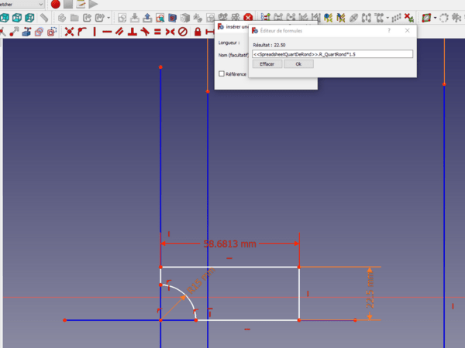Viewport: 465px width, 348px height.
Task: Apply the horizontal constraint
Action: click(x=107, y=32)
